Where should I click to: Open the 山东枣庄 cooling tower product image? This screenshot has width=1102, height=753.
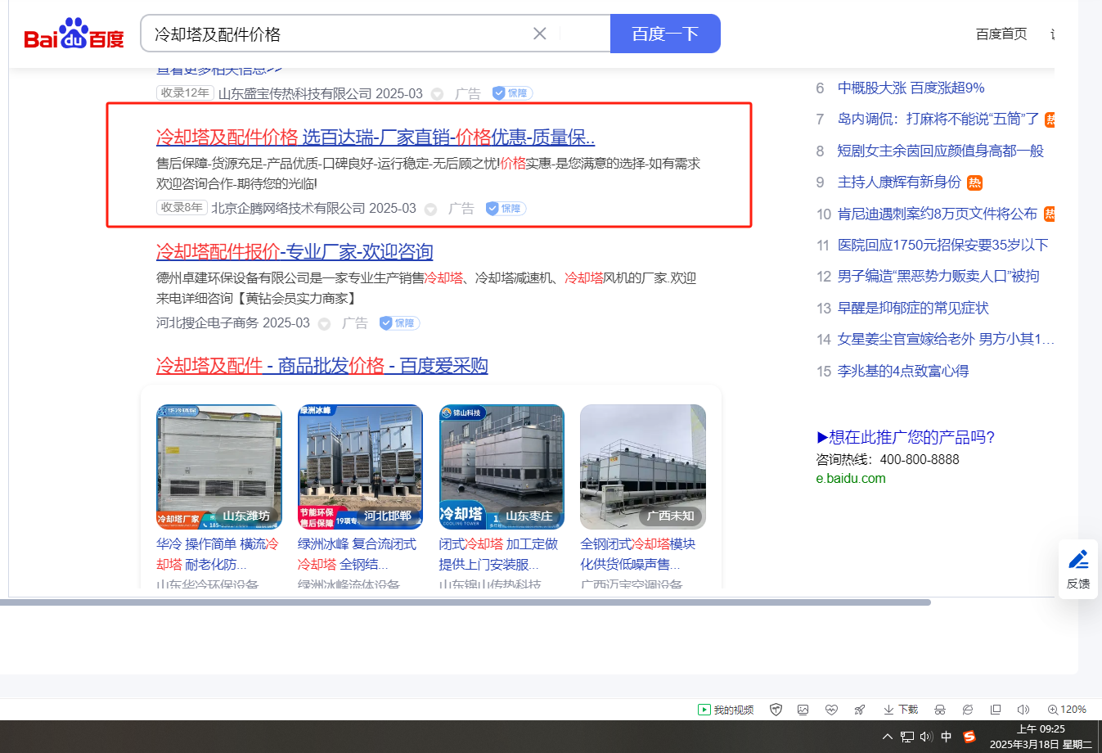pyautogui.click(x=502, y=467)
